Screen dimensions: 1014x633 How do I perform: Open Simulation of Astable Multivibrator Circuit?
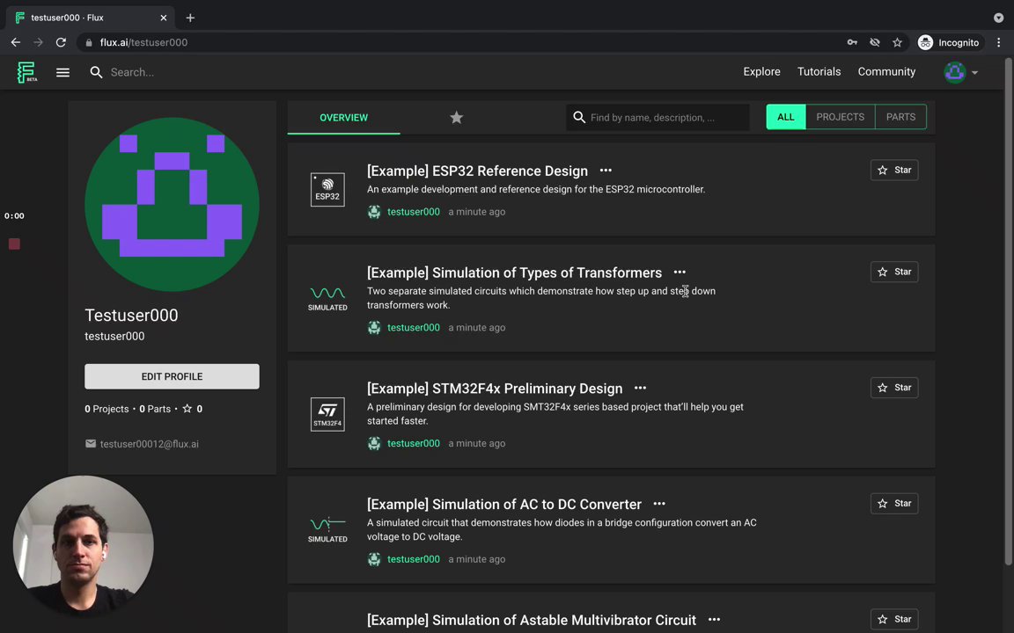[532, 620]
